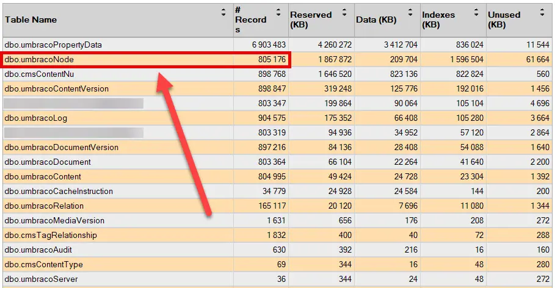Image resolution: width=555 pixels, height=288 pixels.
Task: Click reserved value 1 867 872
Action: click(x=335, y=59)
